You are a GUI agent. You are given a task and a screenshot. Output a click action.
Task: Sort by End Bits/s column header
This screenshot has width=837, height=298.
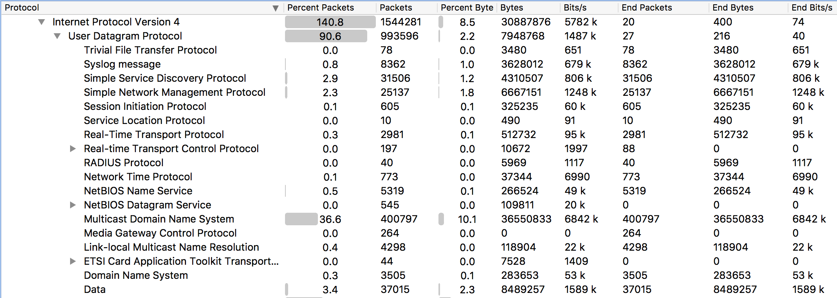point(812,8)
